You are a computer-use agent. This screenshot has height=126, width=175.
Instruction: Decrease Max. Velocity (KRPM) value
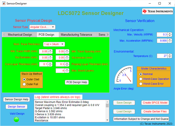coord(170,36)
